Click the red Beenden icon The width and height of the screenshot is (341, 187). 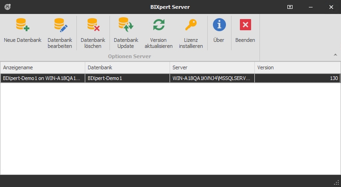[245, 25]
